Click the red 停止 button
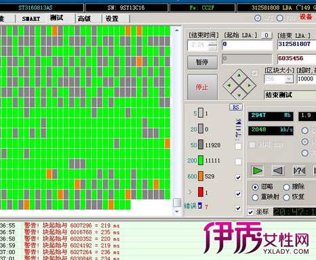Image resolution: width=316 pixels, height=260 pixels. (202, 87)
